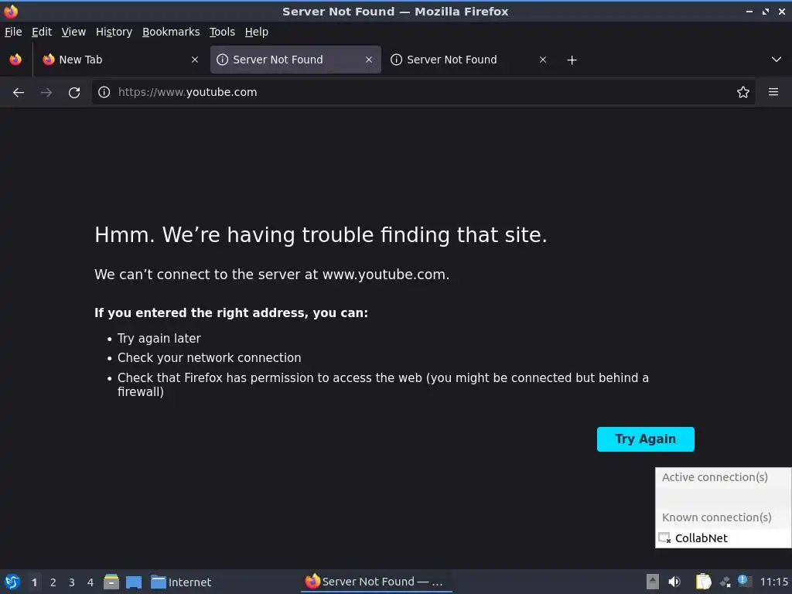
Task: Open the View menu
Action: 73,32
